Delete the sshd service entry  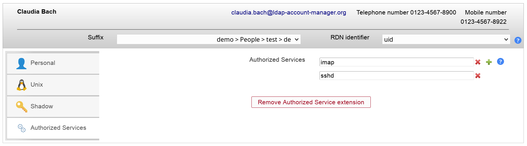478,76
